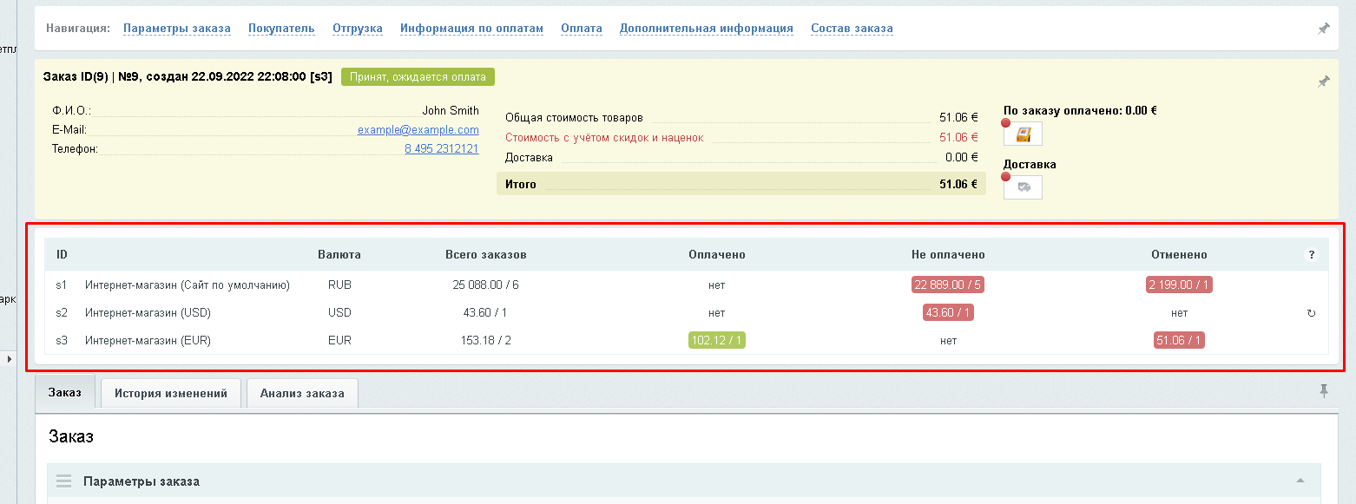The width and height of the screenshot is (1356, 504).
Task: Open the Анализ заказа tab
Action: pos(302,393)
